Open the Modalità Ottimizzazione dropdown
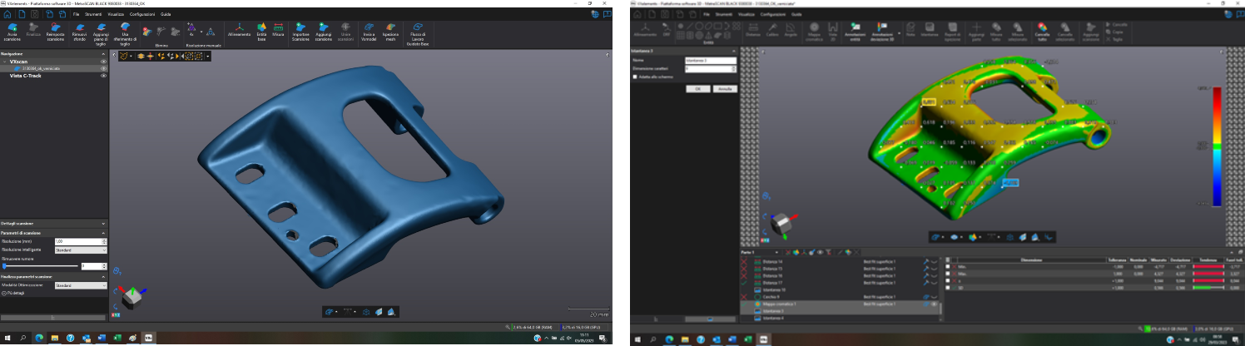1245x346 pixels. point(81,285)
